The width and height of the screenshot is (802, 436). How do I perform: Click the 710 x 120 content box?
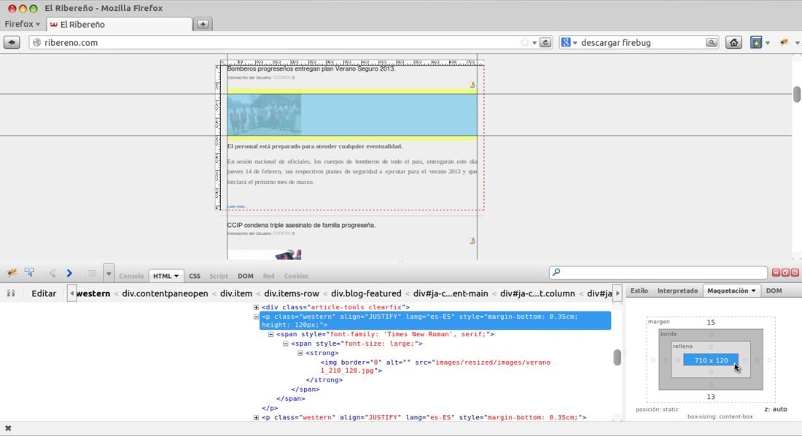click(x=711, y=360)
